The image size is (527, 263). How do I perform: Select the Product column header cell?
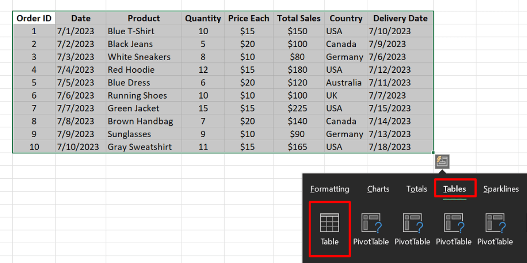click(x=144, y=18)
